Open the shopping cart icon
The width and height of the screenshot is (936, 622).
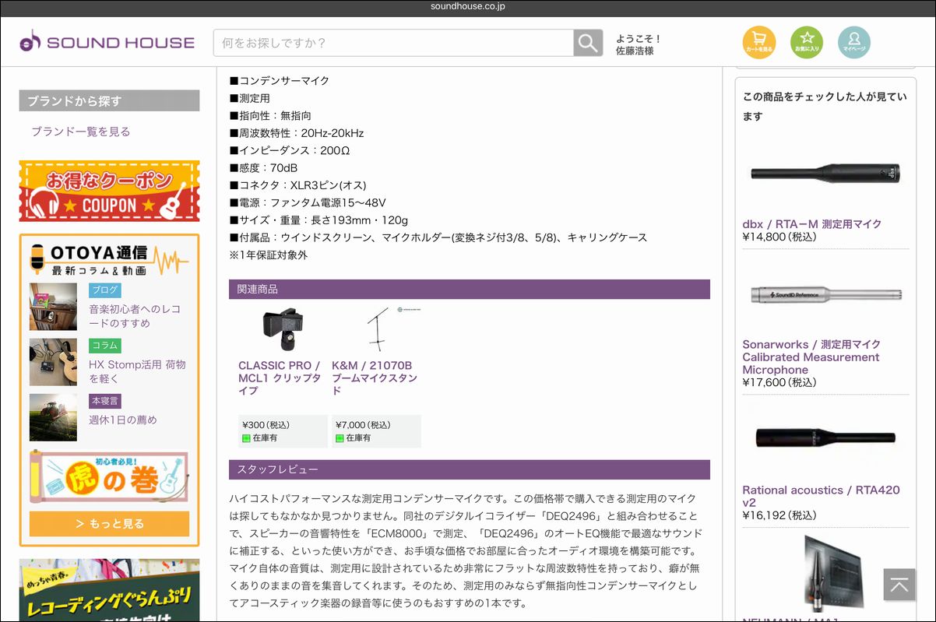click(759, 43)
